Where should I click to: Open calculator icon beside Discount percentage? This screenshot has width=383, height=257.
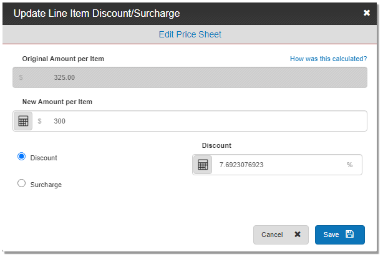pyautogui.click(x=202, y=165)
